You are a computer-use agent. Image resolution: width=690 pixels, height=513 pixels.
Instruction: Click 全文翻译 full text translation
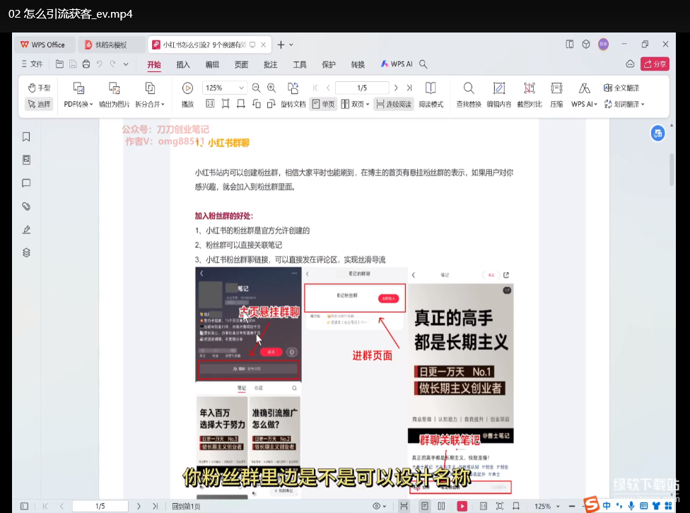click(x=621, y=88)
